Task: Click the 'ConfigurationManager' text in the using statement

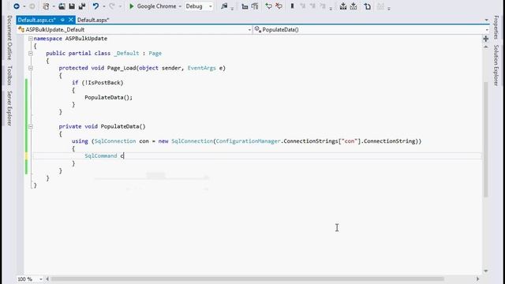Action: coord(248,141)
